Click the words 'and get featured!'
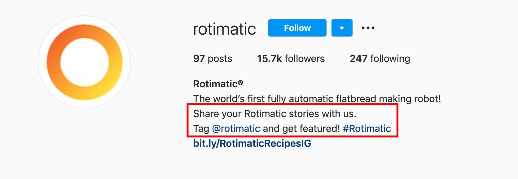The width and height of the screenshot is (518, 179). [x=301, y=129]
